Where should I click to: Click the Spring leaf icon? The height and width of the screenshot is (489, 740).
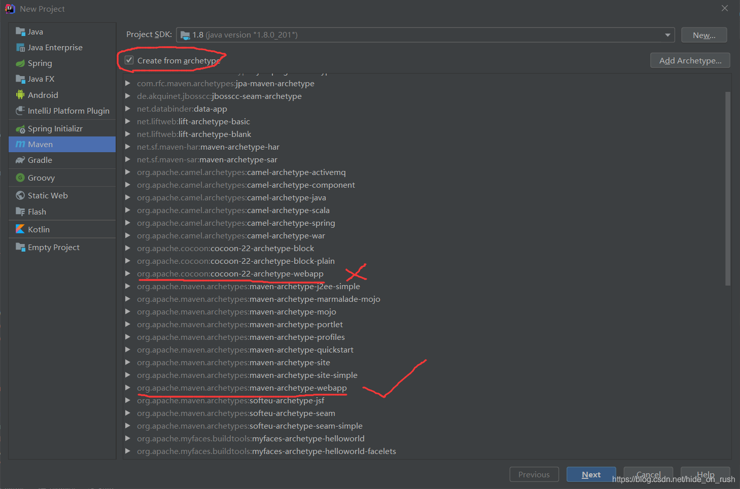pyautogui.click(x=20, y=63)
